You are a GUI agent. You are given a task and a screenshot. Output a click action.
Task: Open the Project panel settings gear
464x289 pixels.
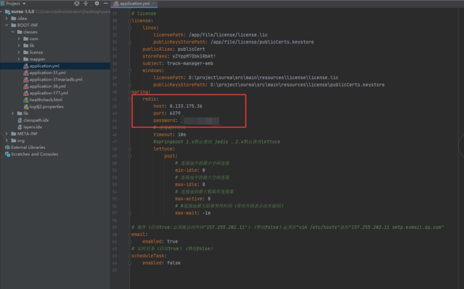96,3
